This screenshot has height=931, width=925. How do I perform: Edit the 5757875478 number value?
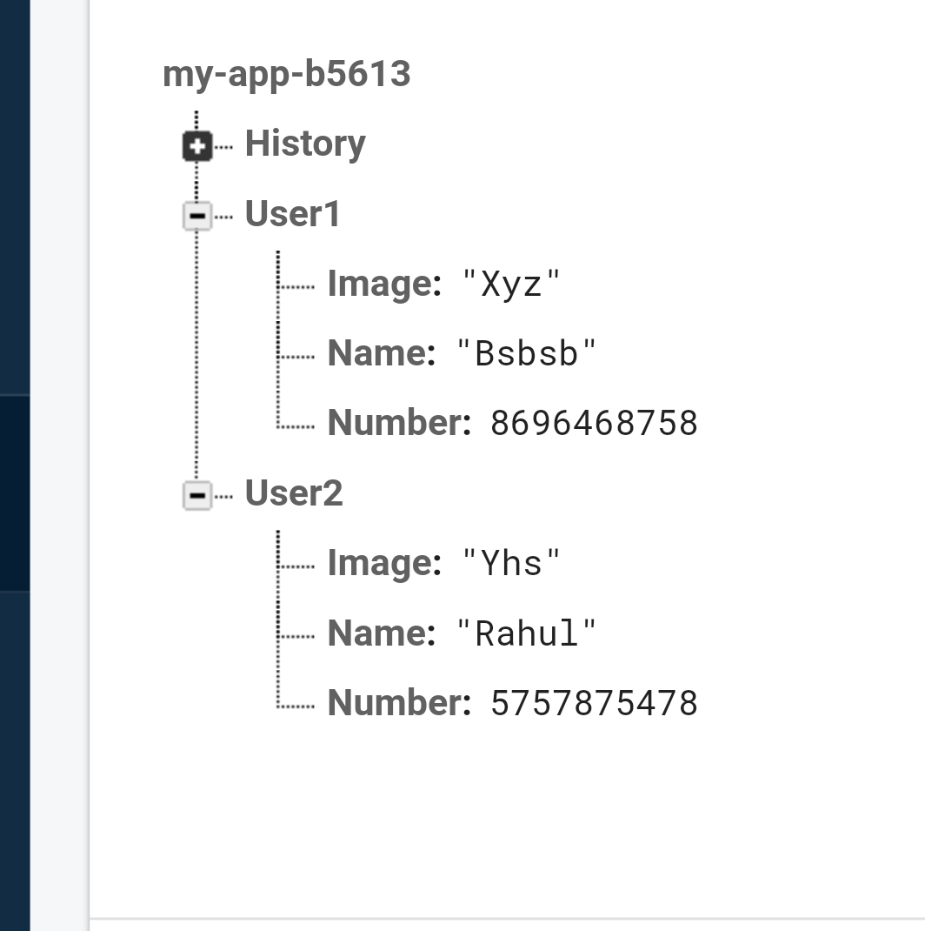click(x=594, y=704)
